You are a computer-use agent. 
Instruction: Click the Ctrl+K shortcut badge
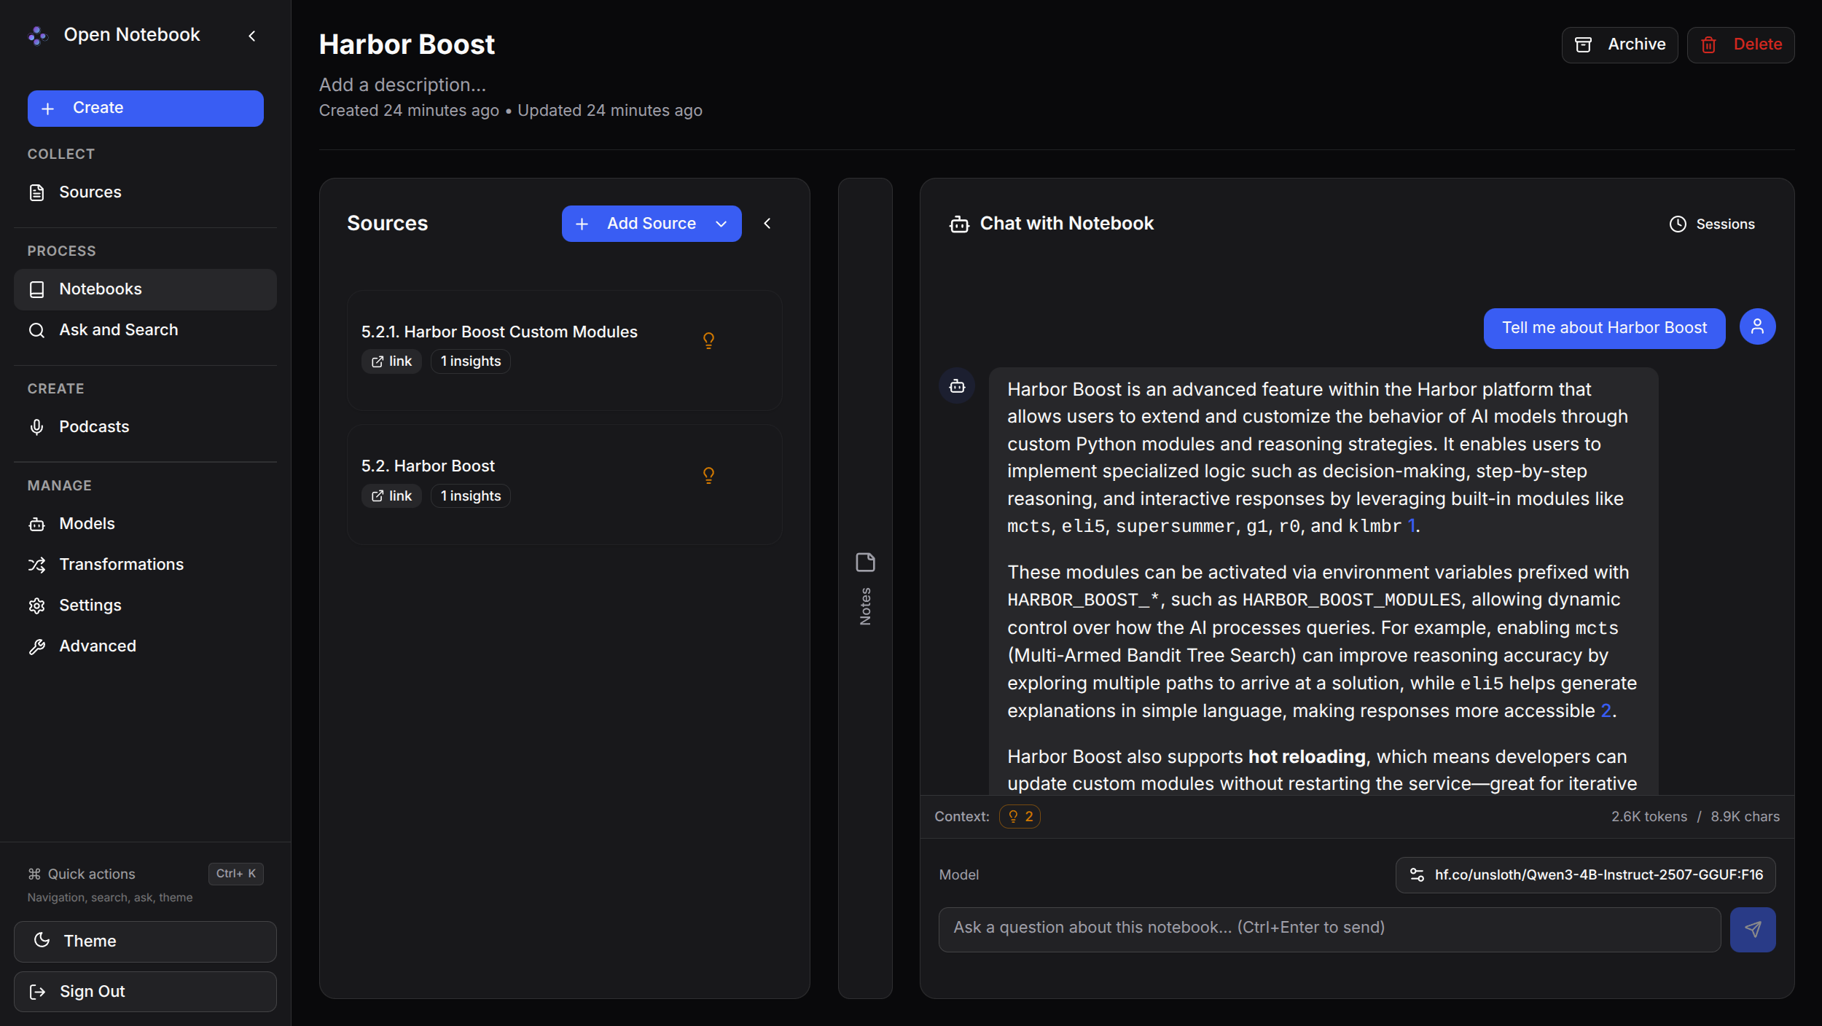tap(236, 874)
